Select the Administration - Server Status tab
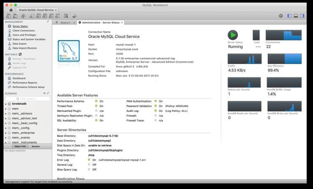Viewport: 313px width, 189px height. click(101, 22)
